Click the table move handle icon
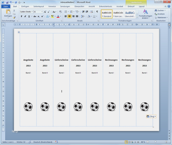Viewport: 172px width, 145px height. [19, 32]
